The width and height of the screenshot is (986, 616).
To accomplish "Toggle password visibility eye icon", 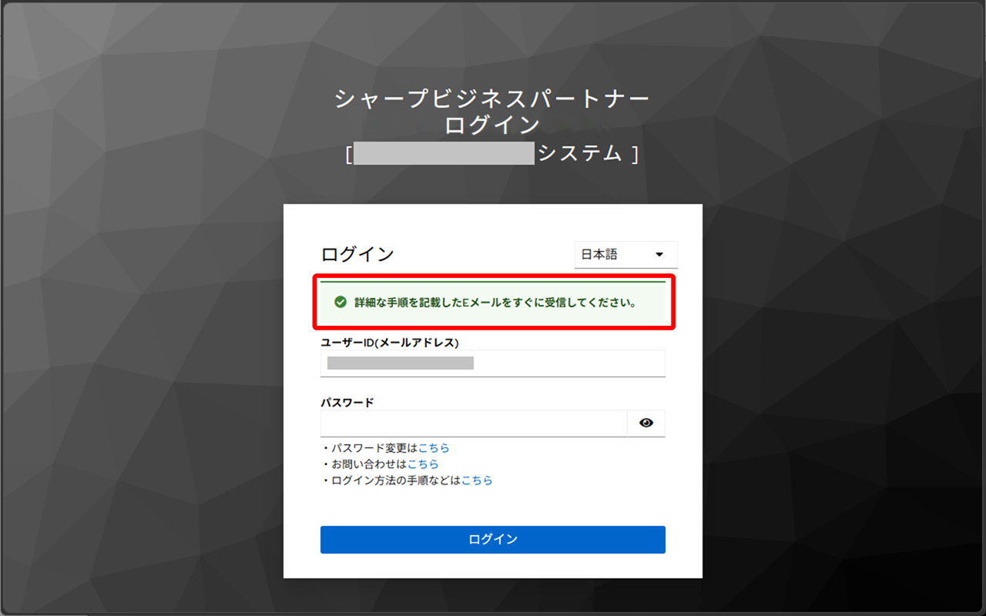I will [x=646, y=423].
